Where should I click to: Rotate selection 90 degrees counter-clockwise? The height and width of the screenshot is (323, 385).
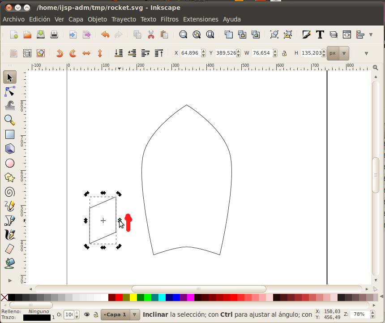click(60, 53)
